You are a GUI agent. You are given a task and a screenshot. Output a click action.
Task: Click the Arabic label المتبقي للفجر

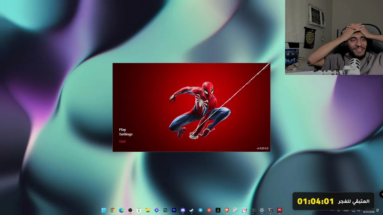(x=354, y=202)
